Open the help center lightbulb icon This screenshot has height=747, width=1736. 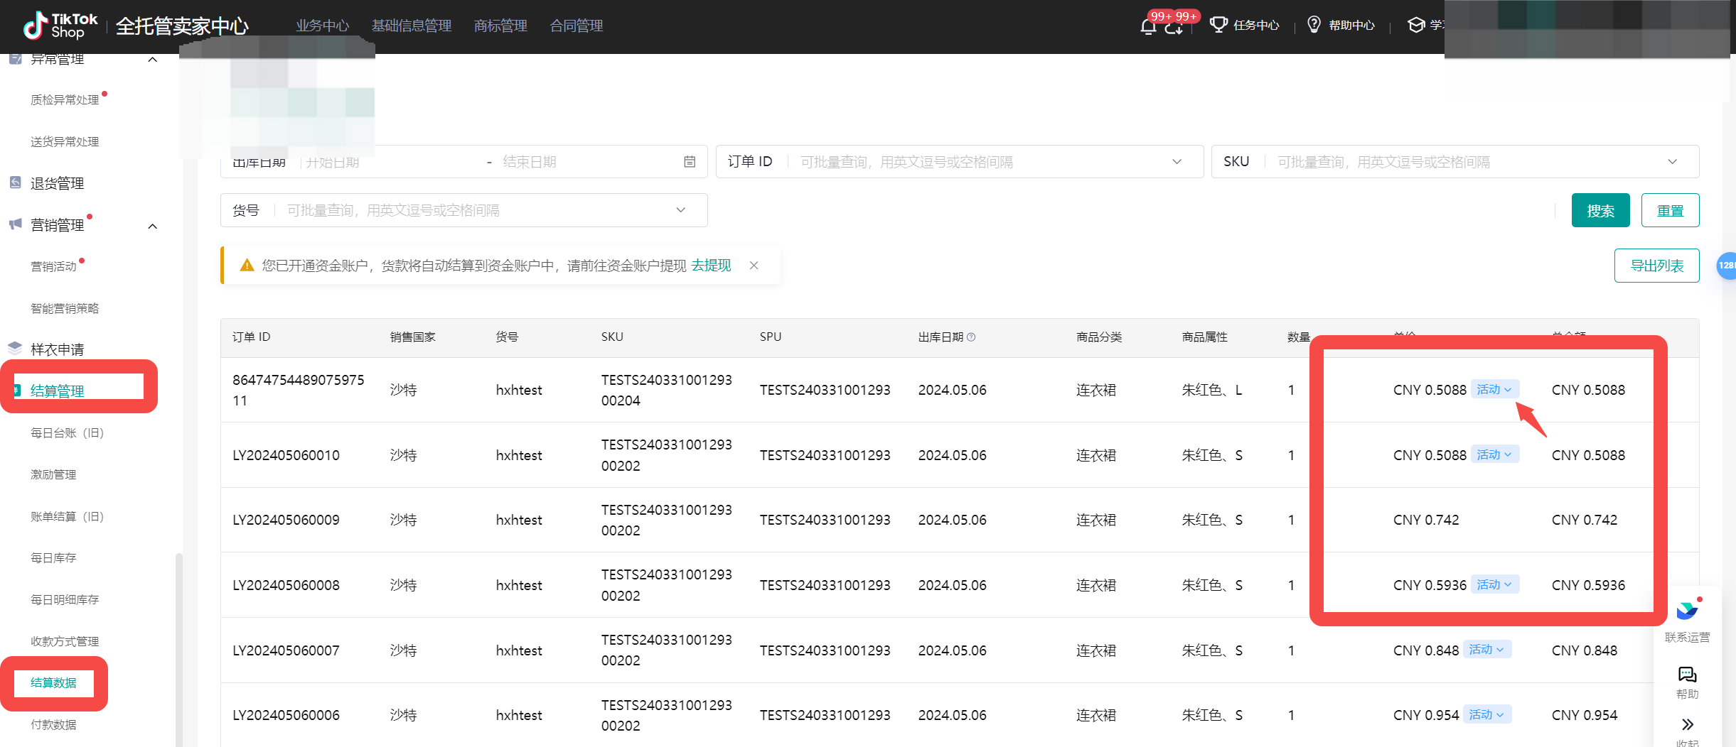pos(1314,25)
